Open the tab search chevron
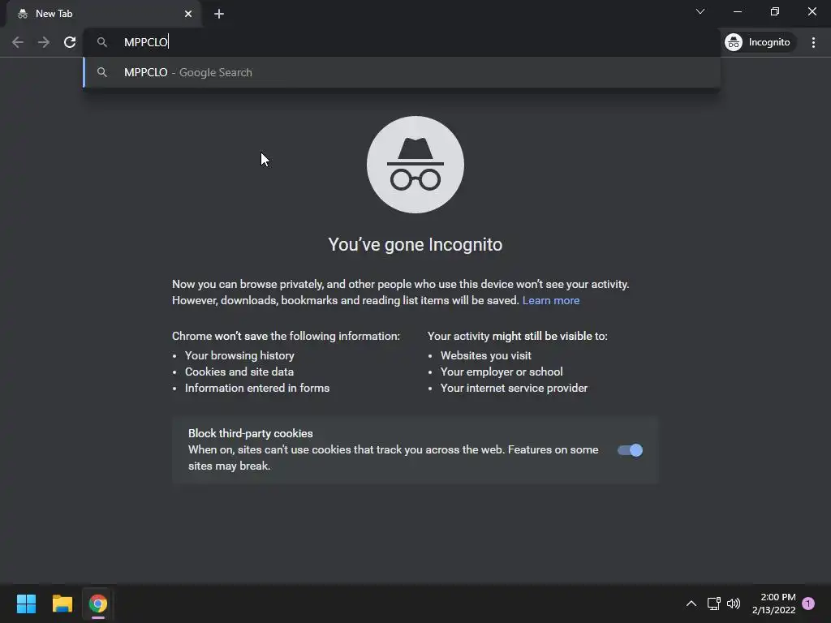Viewport: 831px width, 623px height. (700, 11)
